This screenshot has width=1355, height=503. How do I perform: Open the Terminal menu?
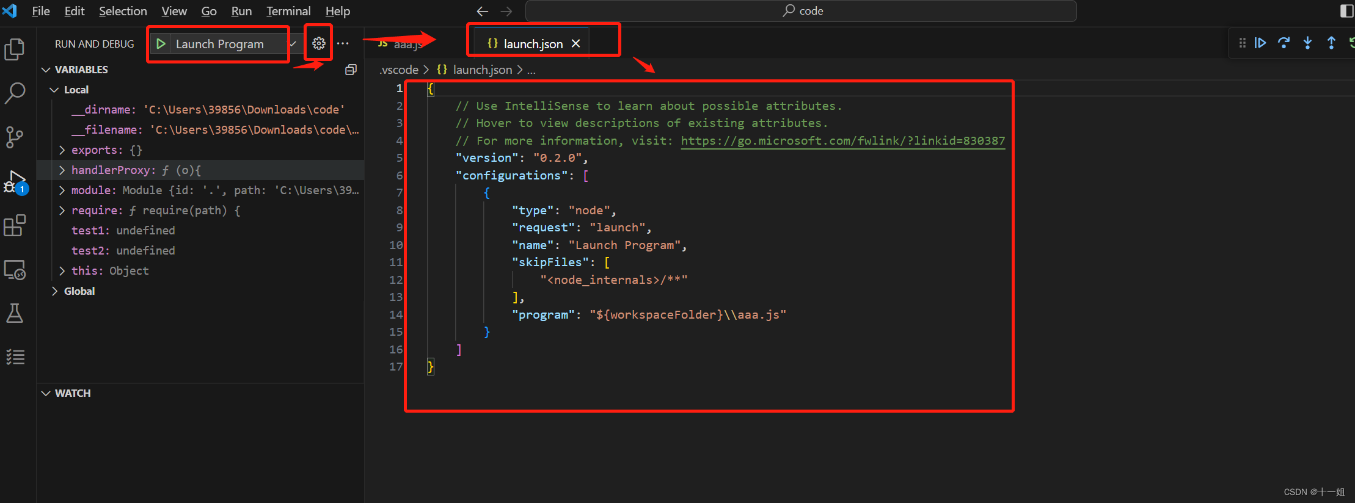click(x=288, y=11)
